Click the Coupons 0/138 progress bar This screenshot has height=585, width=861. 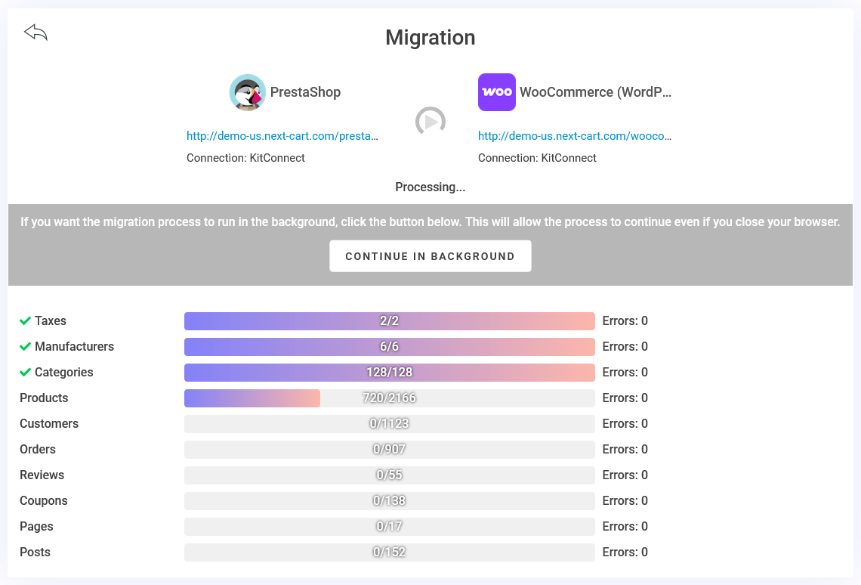click(389, 501)
